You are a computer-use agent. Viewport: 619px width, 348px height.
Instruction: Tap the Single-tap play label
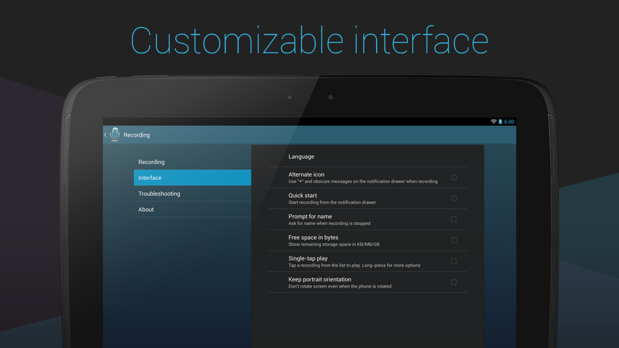308,259
